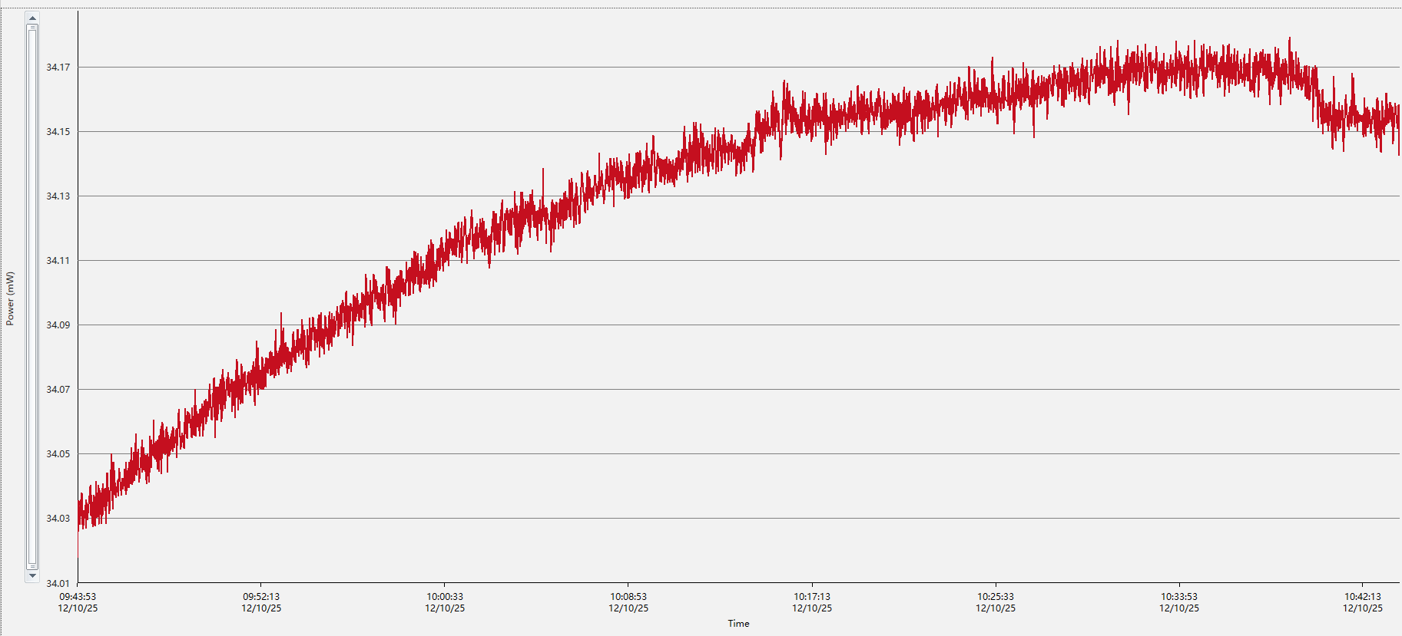Click the 34.05 y-axis tick label
This screenshot has height=636, width=1402.
[58, 454]
